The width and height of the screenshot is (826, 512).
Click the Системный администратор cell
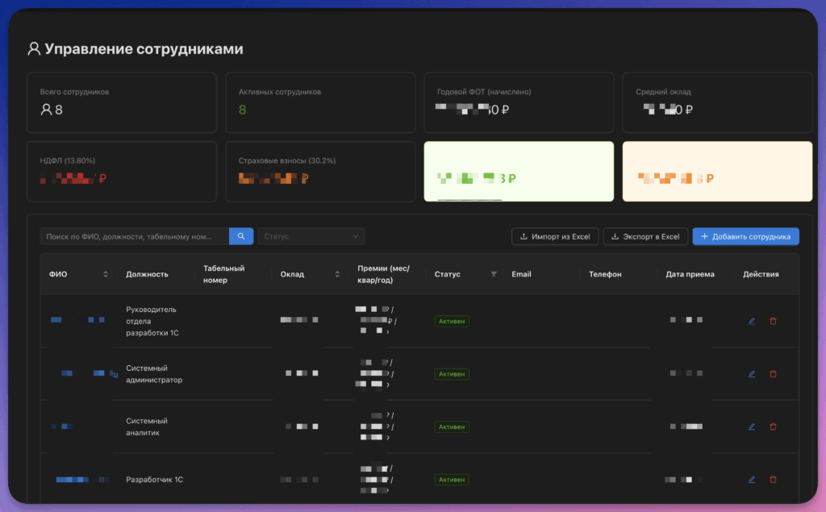tap(154, 374)
